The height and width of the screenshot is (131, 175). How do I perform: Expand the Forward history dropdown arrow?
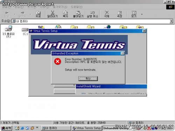[x=30, y=14]
